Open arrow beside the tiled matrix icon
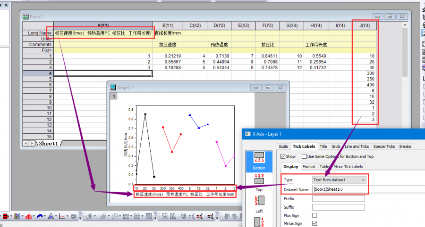425x227 pixels. click(131, 216)
